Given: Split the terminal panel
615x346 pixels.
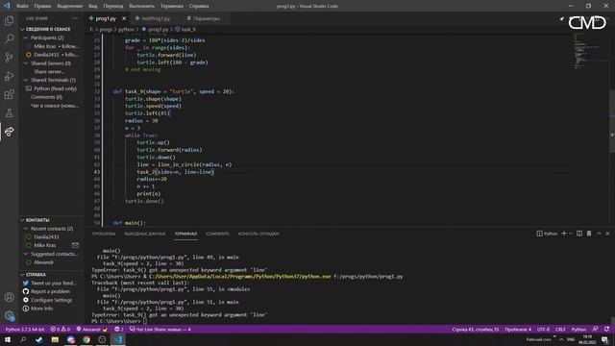Looking at the screenshot, I should 579,234.
